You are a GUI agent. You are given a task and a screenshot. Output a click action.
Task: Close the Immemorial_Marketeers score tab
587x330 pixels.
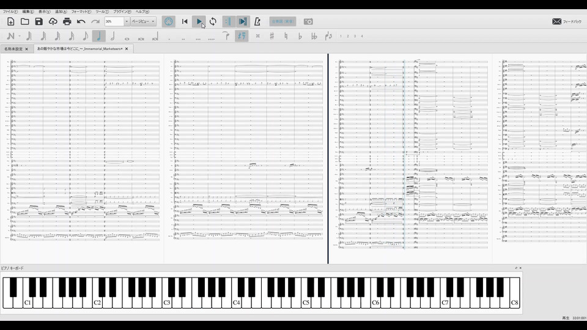pos(127,49)
